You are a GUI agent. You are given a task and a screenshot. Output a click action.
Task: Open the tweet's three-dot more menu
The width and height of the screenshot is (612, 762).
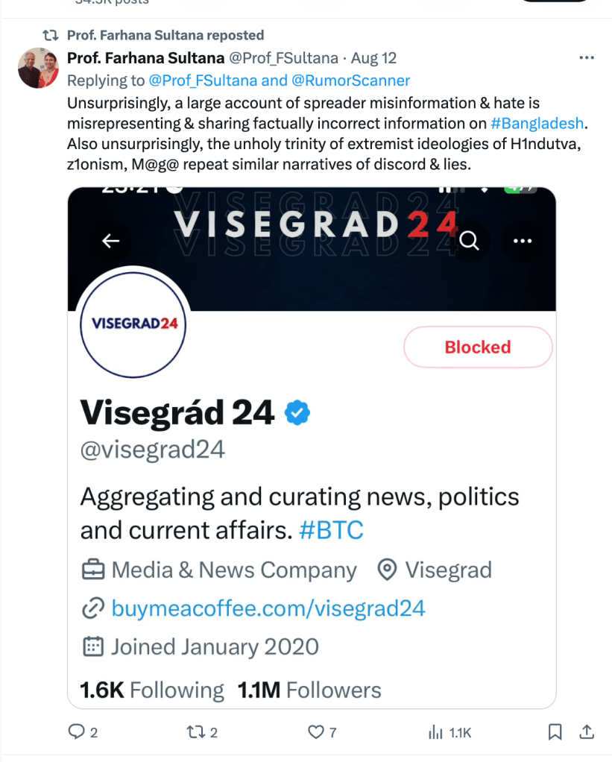[x=587, y=58]
